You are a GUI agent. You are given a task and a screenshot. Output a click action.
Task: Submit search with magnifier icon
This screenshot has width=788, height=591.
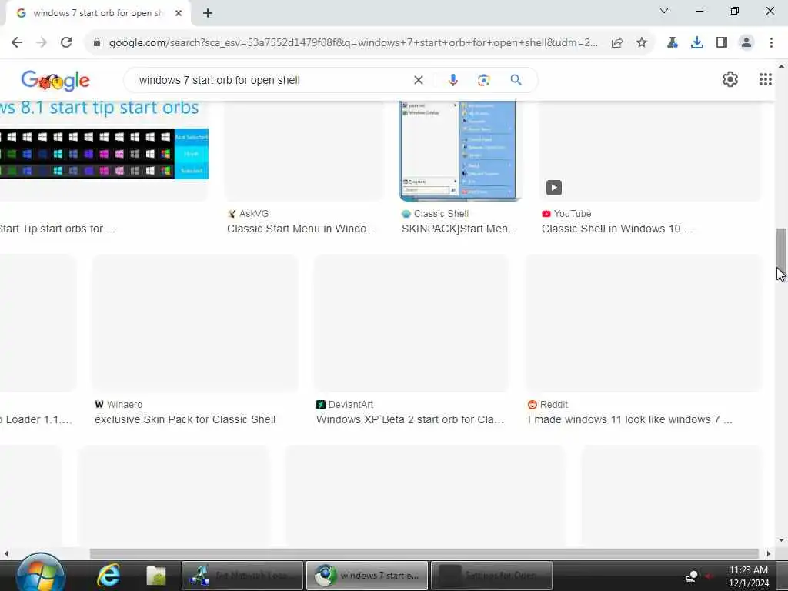516,80
